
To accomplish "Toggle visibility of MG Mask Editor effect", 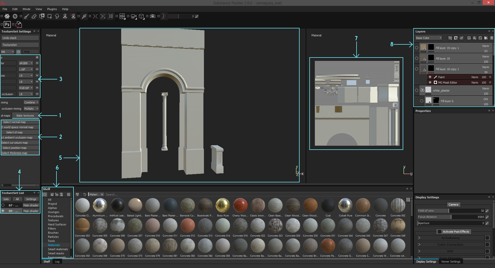I will tap(430, 82).
